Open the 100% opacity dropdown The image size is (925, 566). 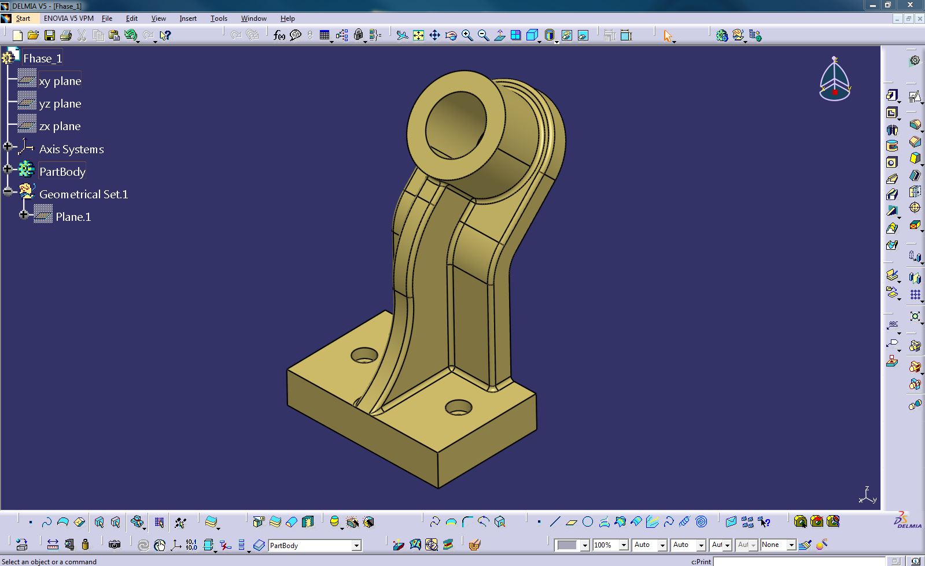624,545
